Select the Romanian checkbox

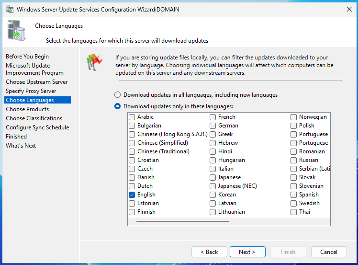(x=293, y=151)
